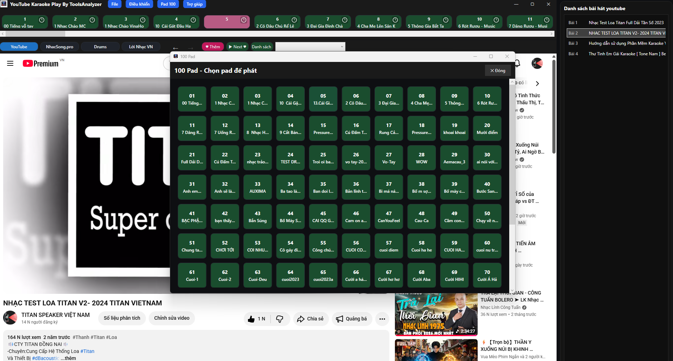This screenshot has height=361, width=673.
Task: Switch to the Drums tab
Action: (100, 47)
